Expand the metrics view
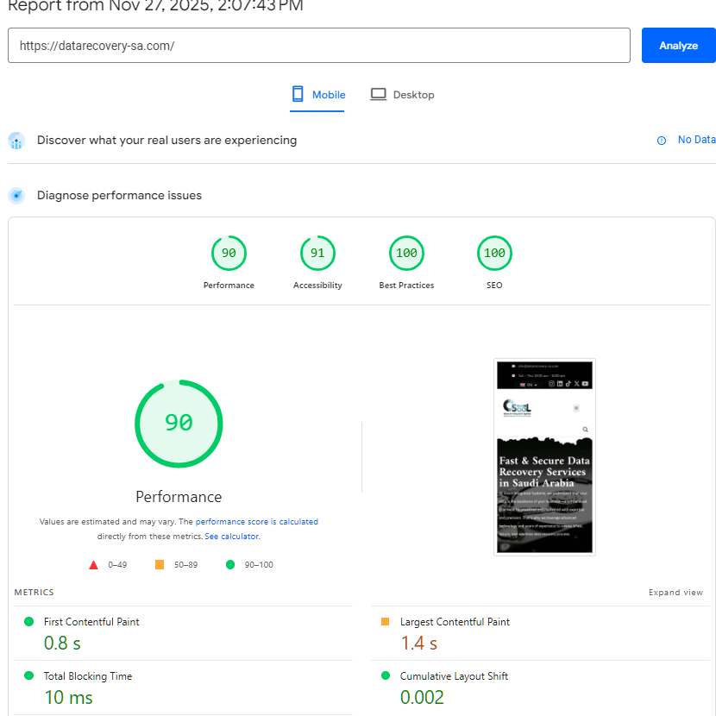The width and height of the screenshot is (716, 716). [675, 593]
